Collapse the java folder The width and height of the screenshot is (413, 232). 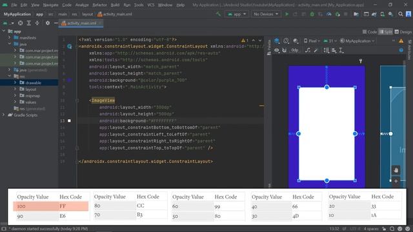[10, 44]
